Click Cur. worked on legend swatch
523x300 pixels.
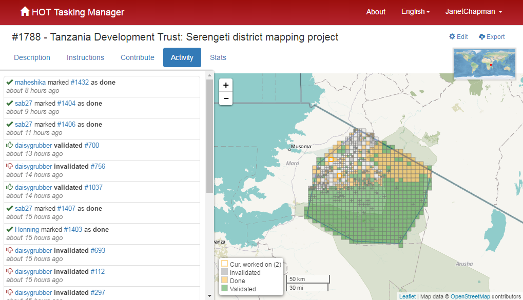coord(224,264)
